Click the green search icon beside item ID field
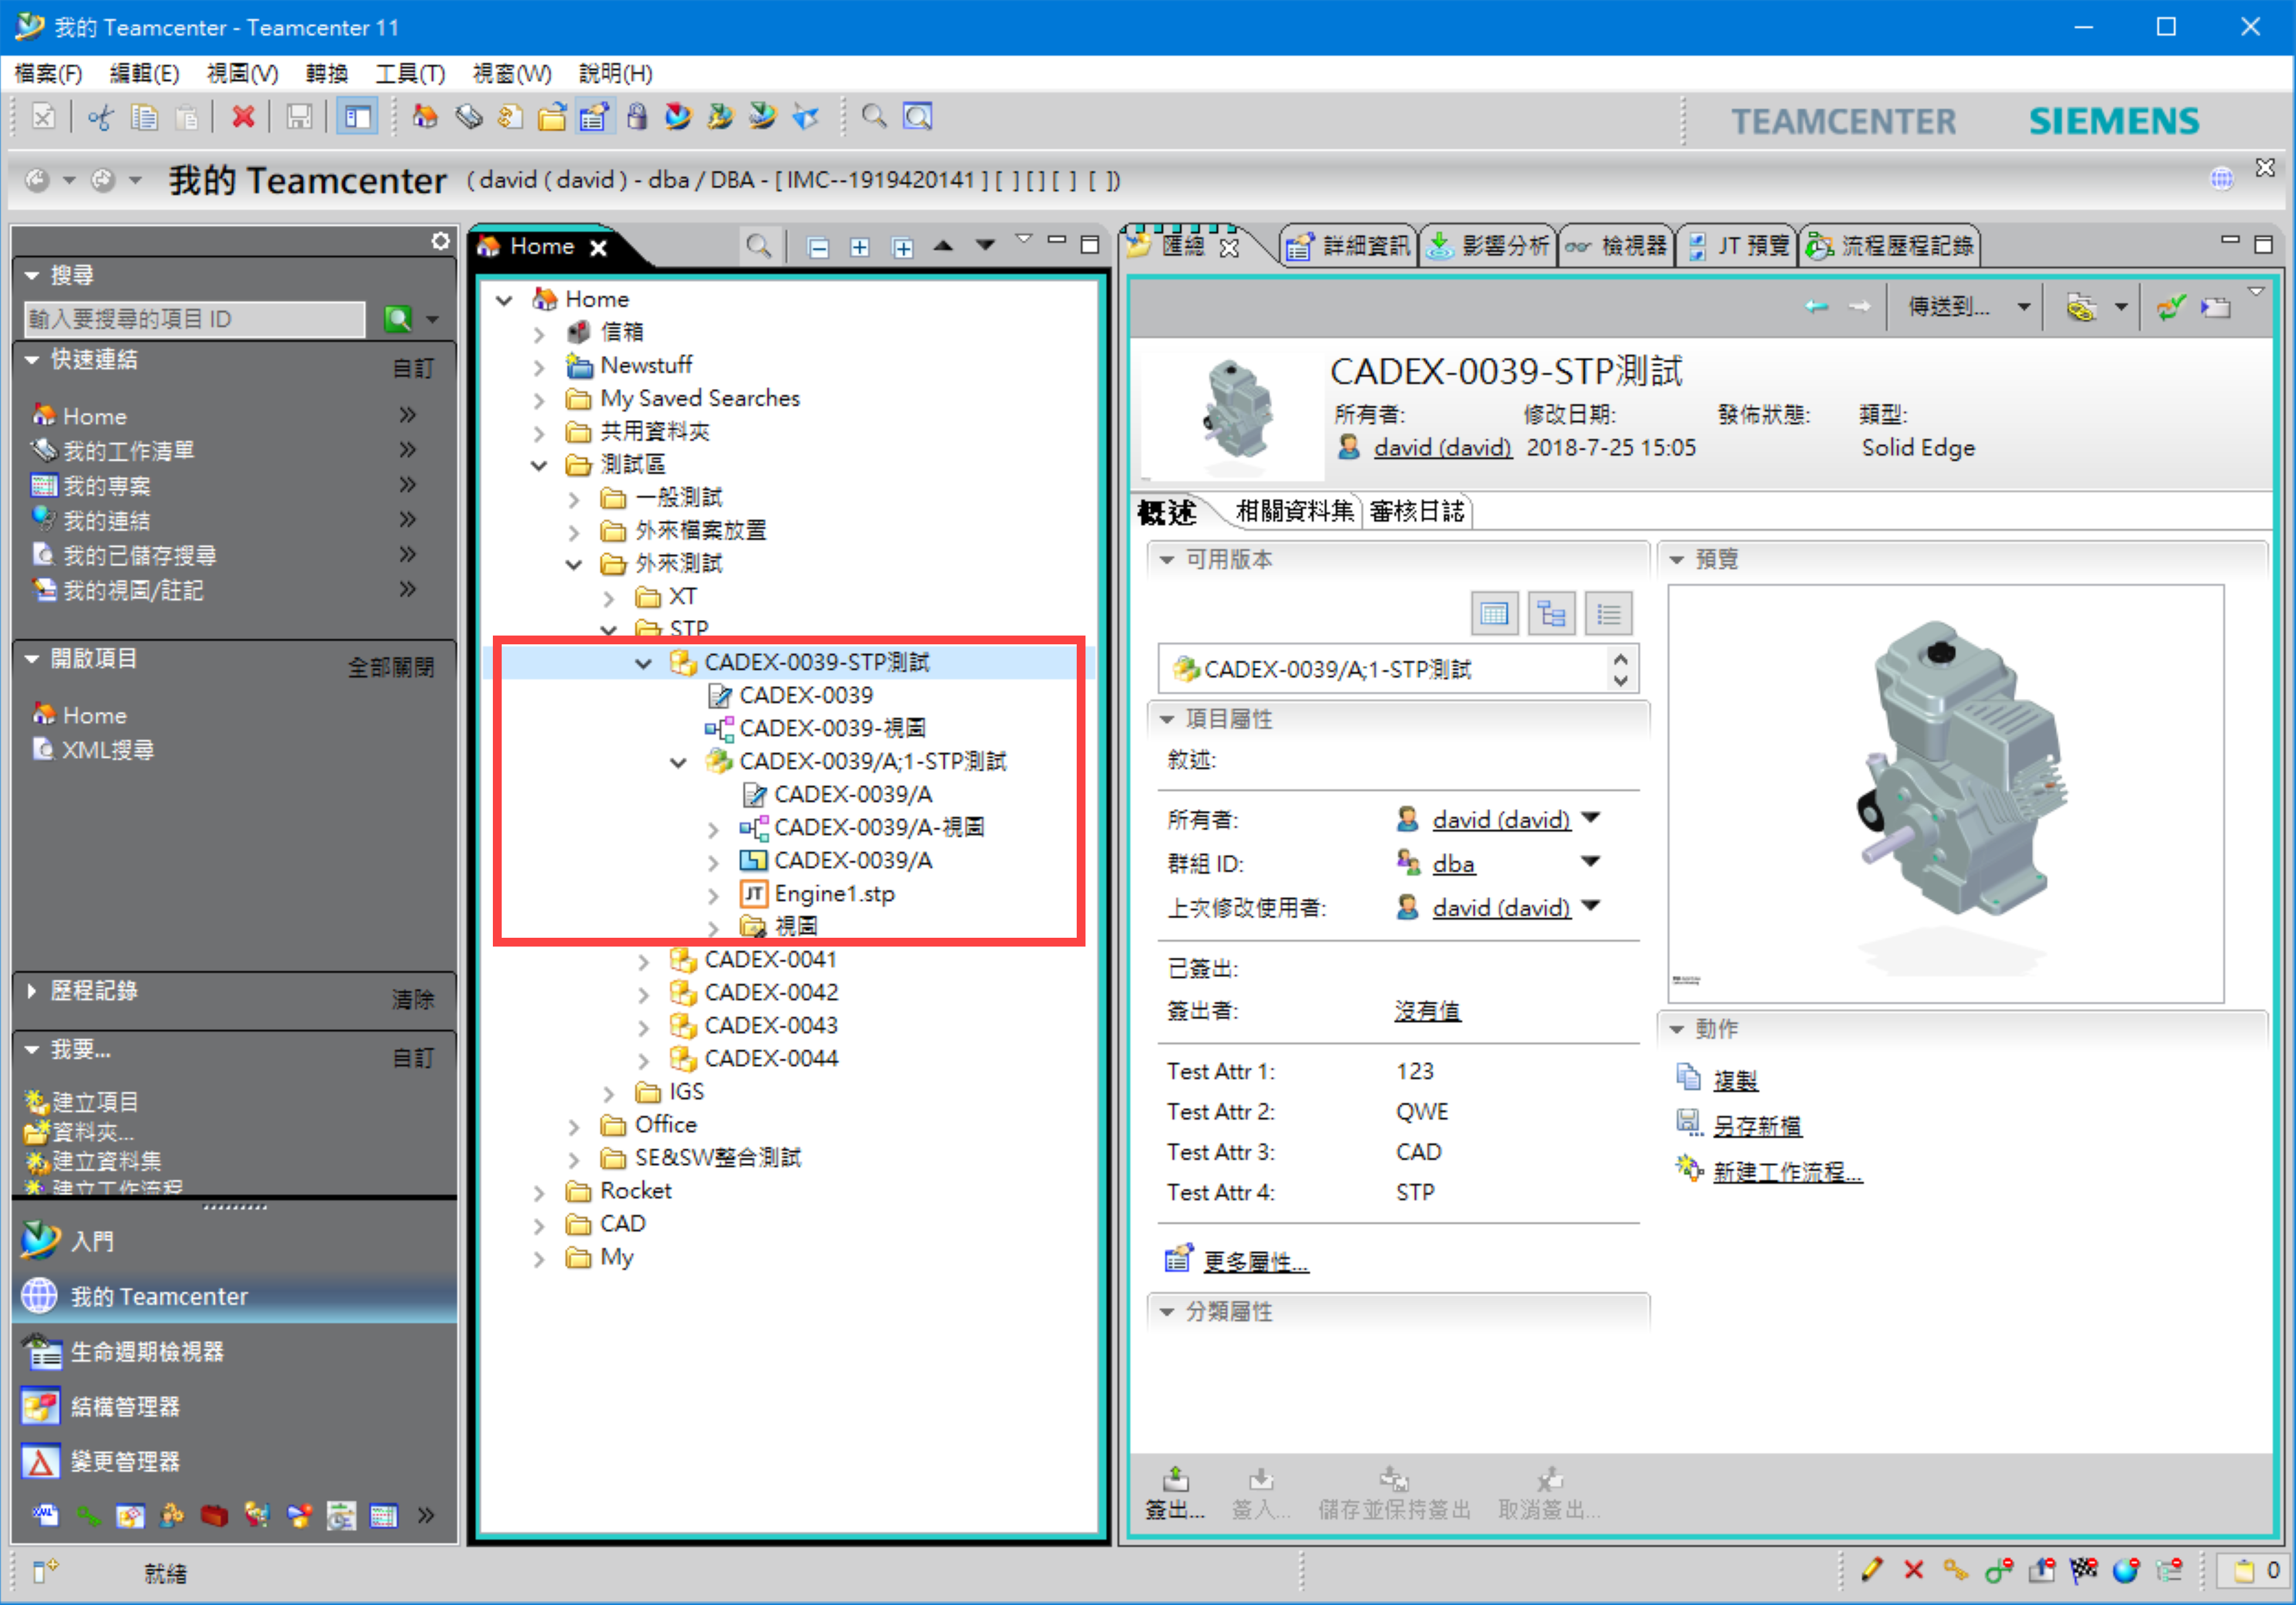 (x=398, y=319)
